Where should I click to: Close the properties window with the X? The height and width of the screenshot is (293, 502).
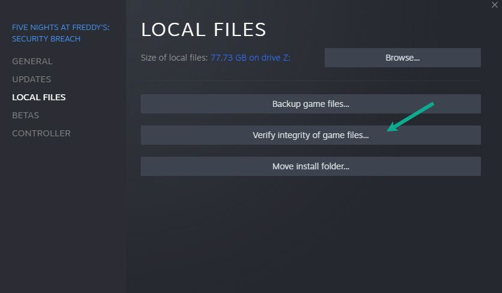(x=494, y=5)
